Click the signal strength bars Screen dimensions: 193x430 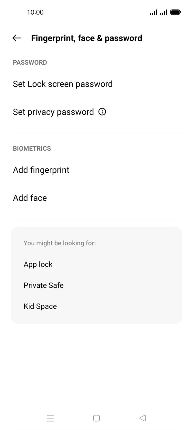coord(153,12)
